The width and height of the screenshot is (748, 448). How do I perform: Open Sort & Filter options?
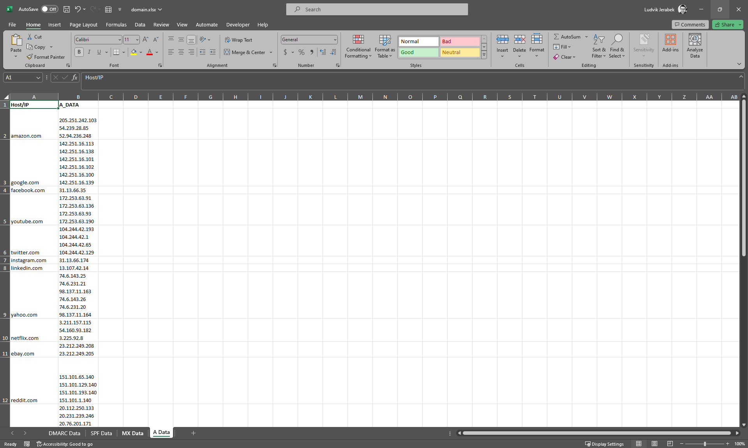click(599, 46)
